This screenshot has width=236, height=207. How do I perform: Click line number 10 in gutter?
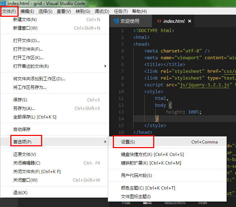(121, 92)
